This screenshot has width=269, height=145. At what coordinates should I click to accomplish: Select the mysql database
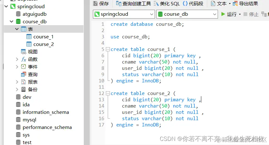(x=29, y=120)
